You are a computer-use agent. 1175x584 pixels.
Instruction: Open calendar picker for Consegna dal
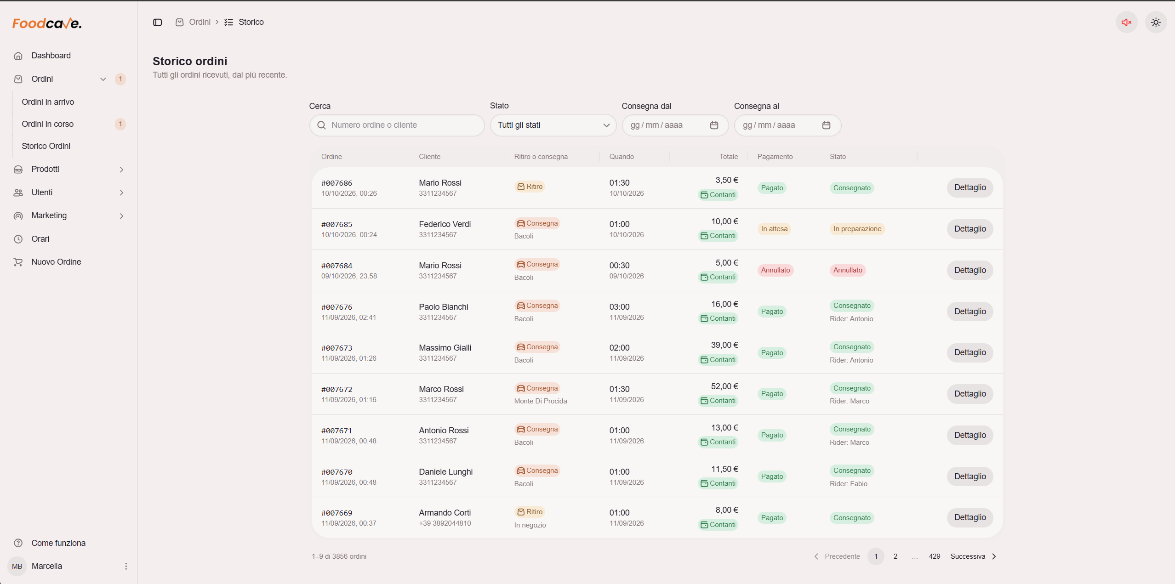click(x=714, y=125)
